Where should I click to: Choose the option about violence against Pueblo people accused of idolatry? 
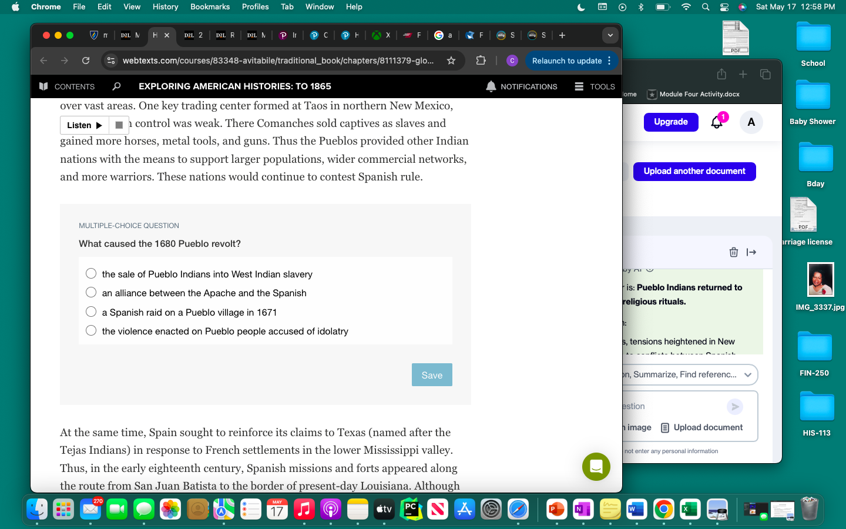pos(91,330)
